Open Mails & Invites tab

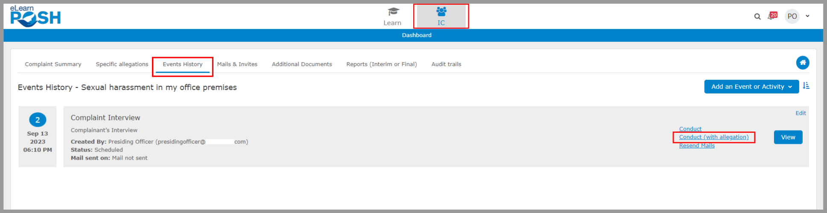237,64
